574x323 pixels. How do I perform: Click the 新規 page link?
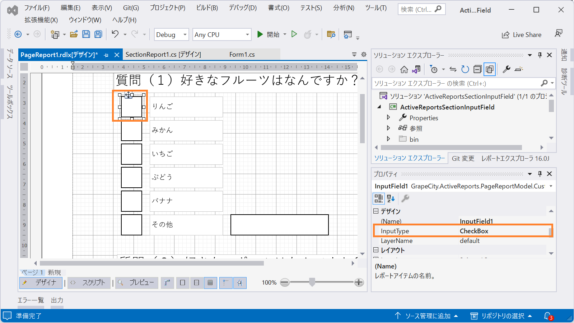click(x=55, y=272)
